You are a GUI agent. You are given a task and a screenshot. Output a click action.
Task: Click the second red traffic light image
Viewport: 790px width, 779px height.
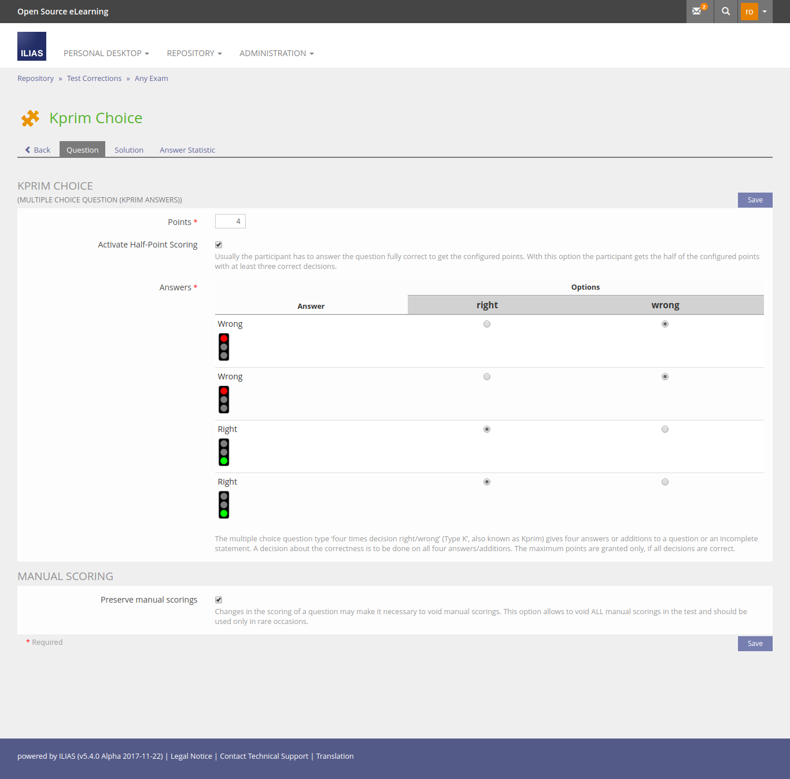(224, 400)
